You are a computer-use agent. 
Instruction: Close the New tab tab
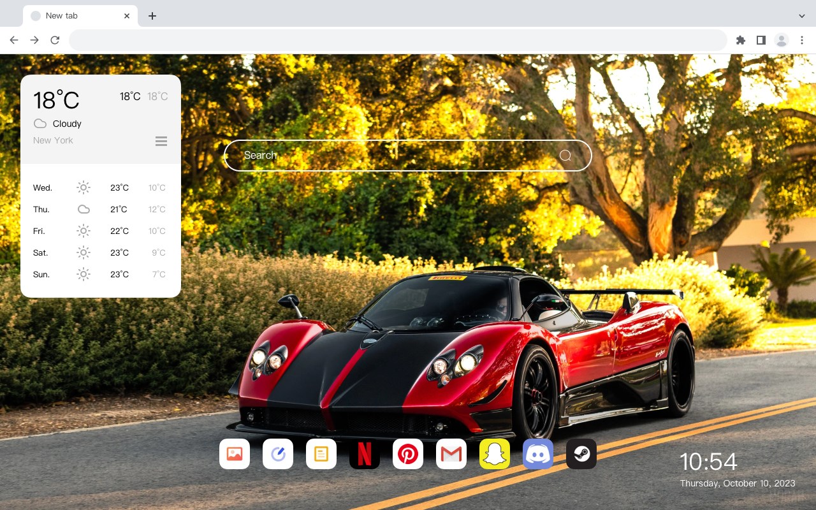point(127,16)
